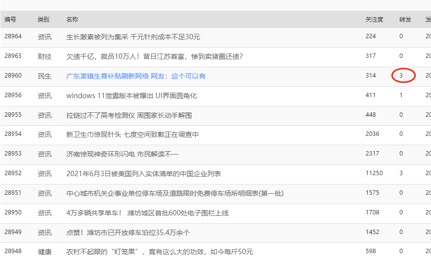Open the 潍坊市已开放停车泊位 article

click(x=128, y=232)
